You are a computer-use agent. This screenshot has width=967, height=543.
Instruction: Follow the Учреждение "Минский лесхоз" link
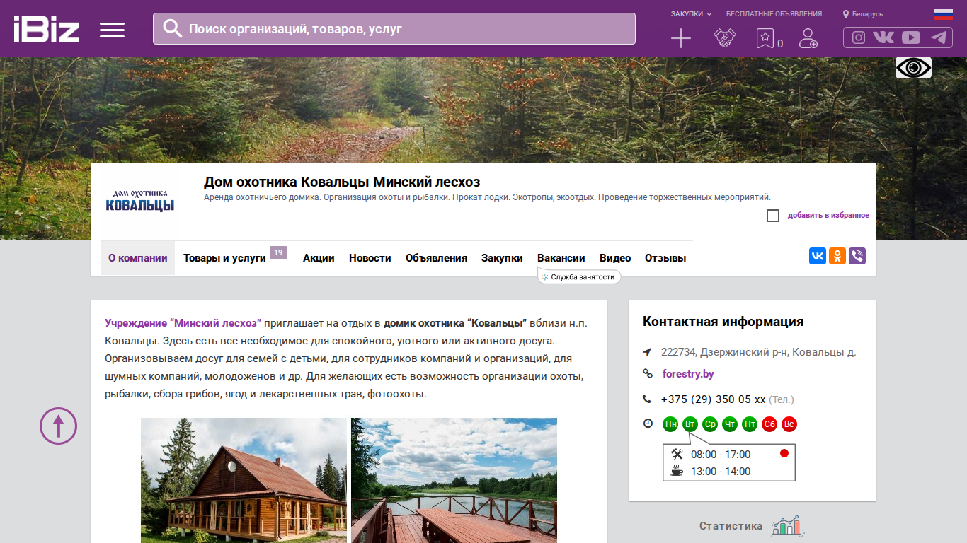[183, 323]
